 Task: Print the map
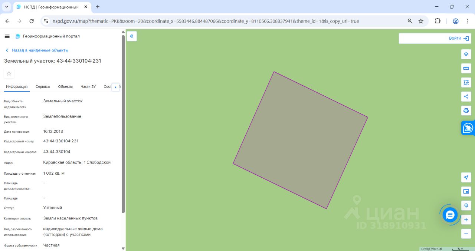466,110
